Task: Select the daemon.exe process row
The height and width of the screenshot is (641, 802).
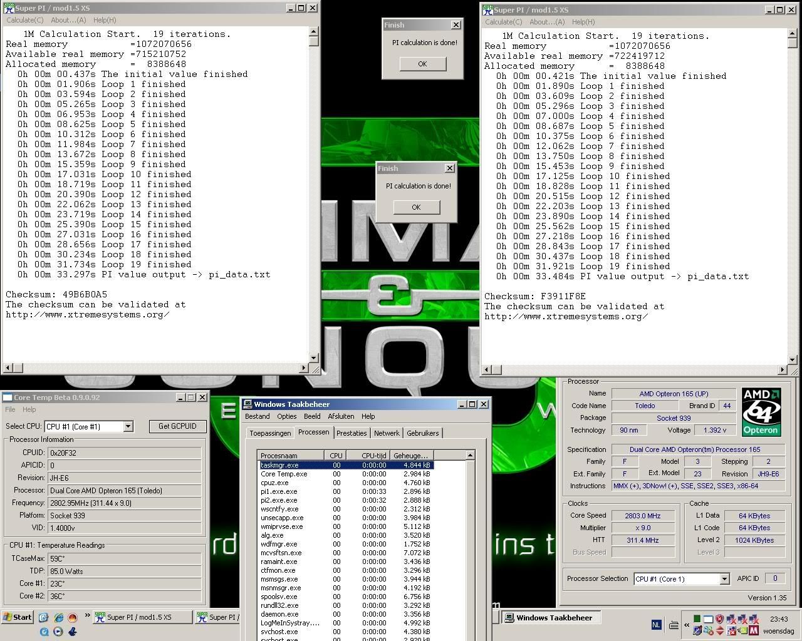Action: (345, 614)
